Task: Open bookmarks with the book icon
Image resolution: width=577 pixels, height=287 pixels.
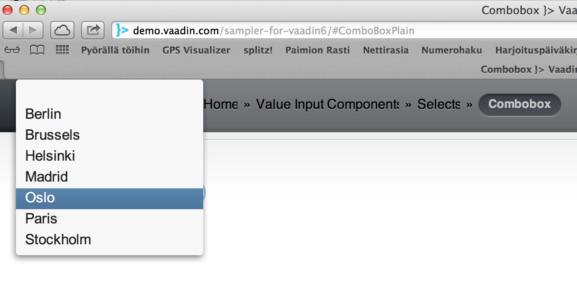Action: 37,50
